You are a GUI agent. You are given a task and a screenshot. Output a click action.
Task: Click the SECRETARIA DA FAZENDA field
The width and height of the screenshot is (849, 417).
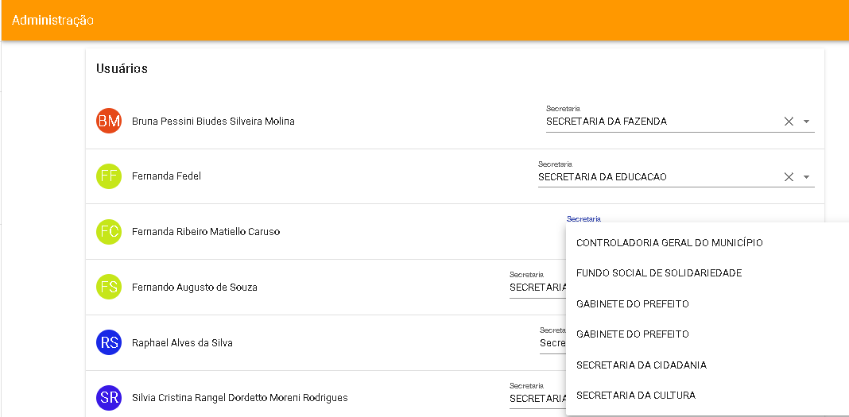[680, 119]
